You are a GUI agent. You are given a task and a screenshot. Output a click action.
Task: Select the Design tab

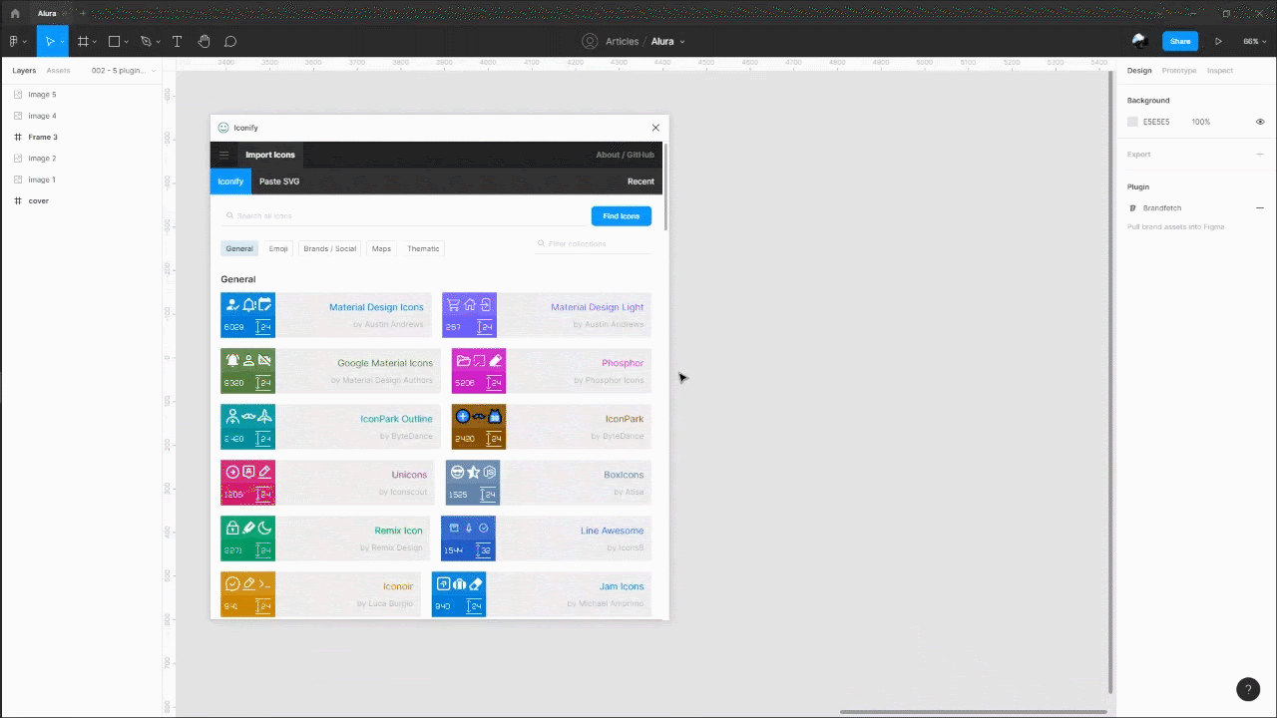(x=1139, y=71)
